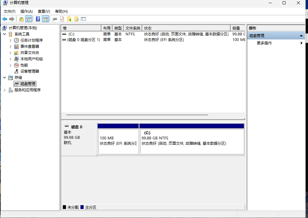Toggle the Show/Hide Console Tree button

[x=29, y=19]
